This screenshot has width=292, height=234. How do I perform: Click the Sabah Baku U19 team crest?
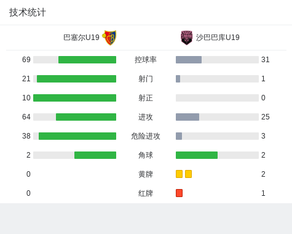click(186, 38)
